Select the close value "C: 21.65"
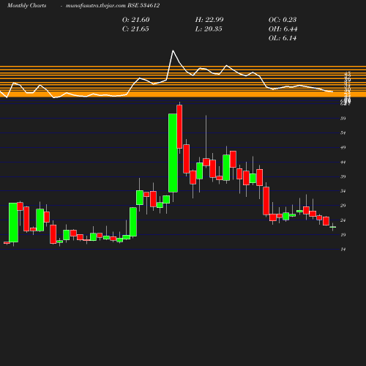The width and height of the screenshot is (366, 366). (x=135, y=29)
